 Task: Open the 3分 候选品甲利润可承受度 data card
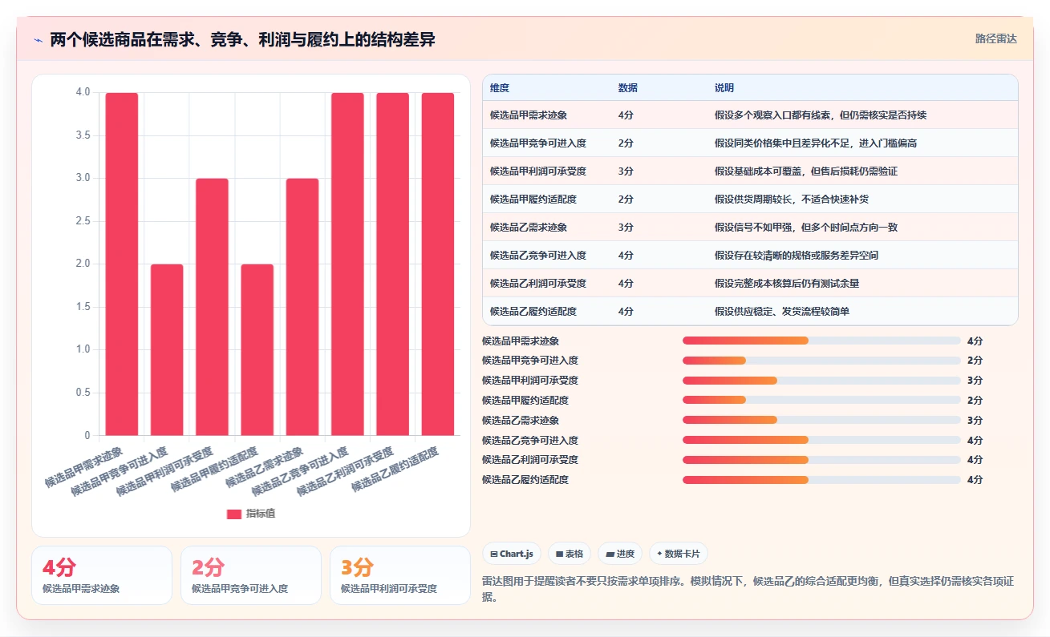coord(400,575)
